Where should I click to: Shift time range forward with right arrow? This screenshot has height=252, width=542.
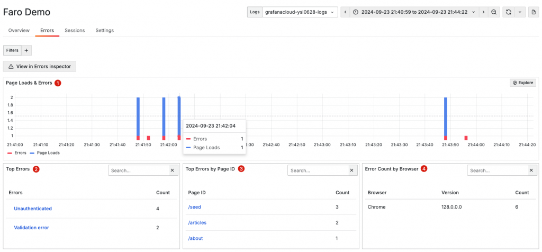484,12
